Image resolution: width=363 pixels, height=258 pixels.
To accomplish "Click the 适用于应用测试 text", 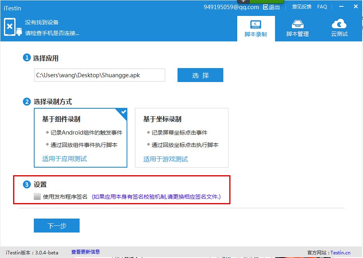I will (64, 159).
